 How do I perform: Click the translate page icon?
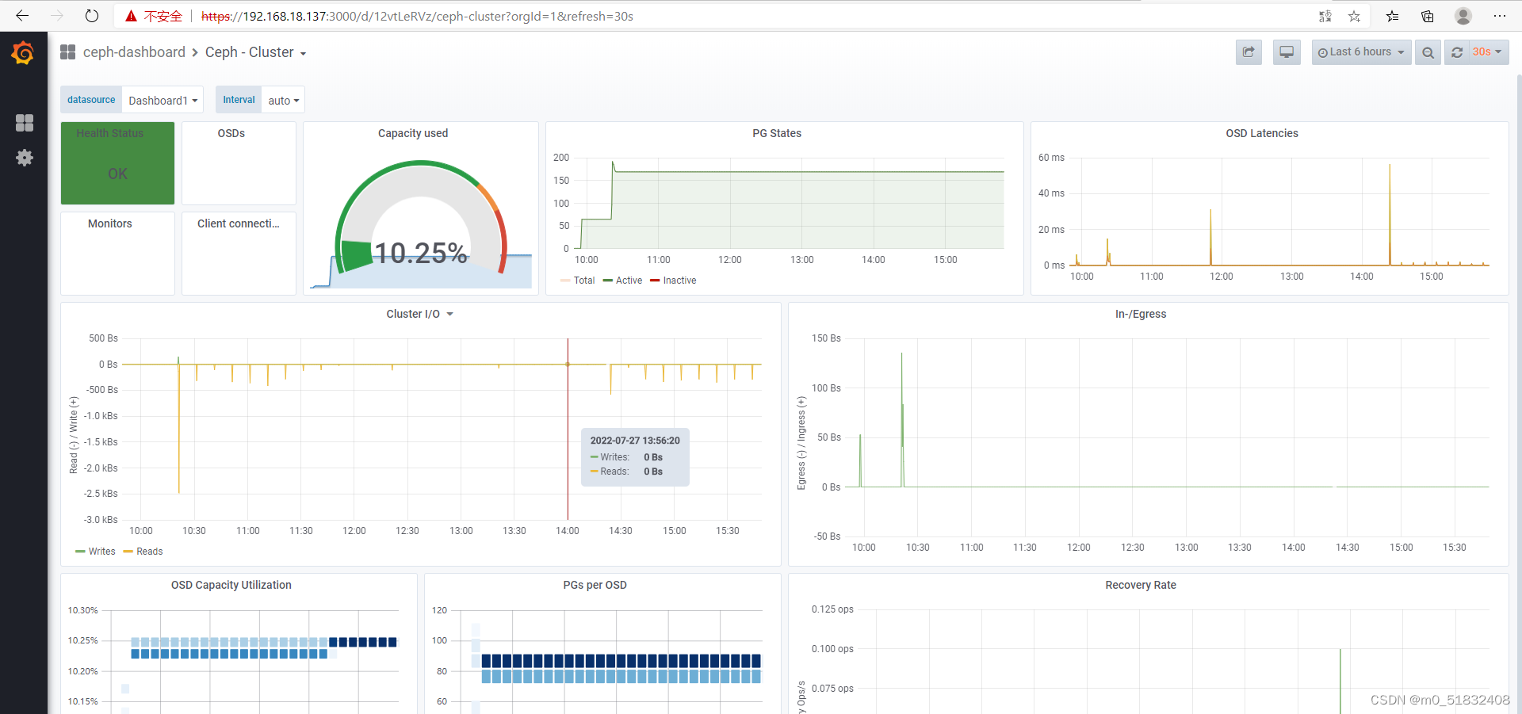click(1325, 16)
